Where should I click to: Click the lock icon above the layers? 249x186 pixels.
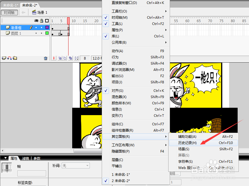[42, 21]
